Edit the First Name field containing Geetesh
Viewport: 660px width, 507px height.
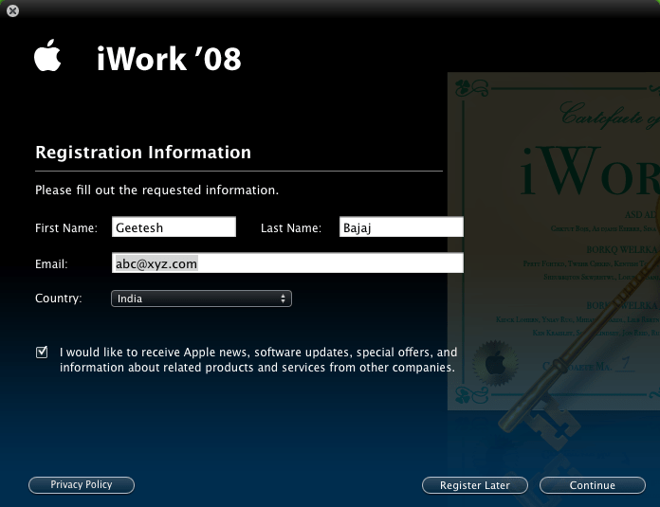click(174, 226)
